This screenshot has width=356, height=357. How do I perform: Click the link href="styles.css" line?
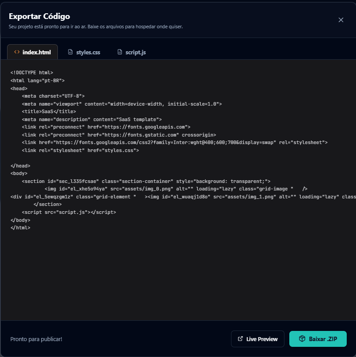point(80,151)
